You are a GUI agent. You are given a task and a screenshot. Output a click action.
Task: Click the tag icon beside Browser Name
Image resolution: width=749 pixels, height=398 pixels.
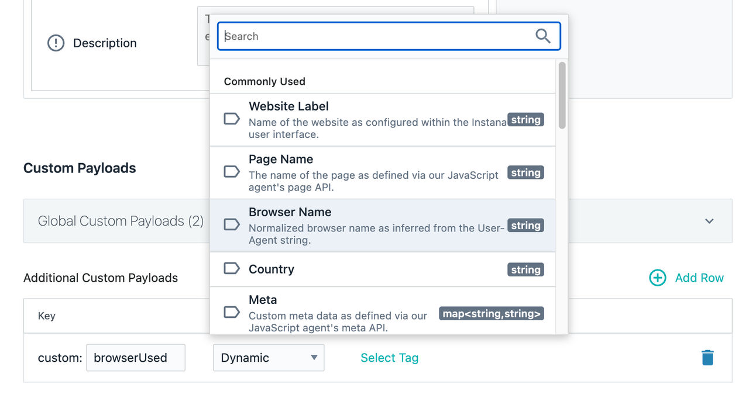tap(232, 224)
